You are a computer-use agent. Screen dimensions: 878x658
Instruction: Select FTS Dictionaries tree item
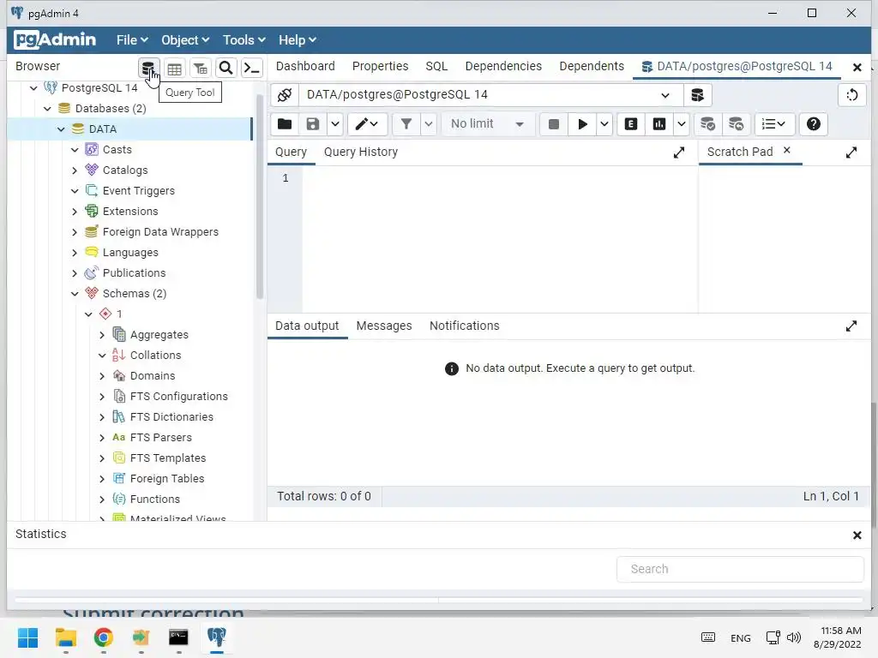tap(171, 417)
